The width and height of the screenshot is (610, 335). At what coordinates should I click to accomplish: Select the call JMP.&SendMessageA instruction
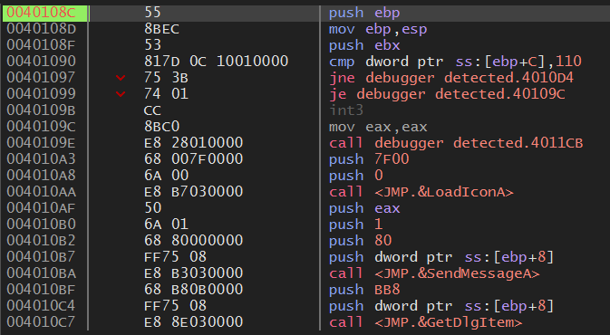pyautogui.click(x=434, y=274)
